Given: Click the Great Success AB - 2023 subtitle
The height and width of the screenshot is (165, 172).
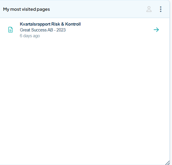Looking at the screenshot, I should 43,30.
